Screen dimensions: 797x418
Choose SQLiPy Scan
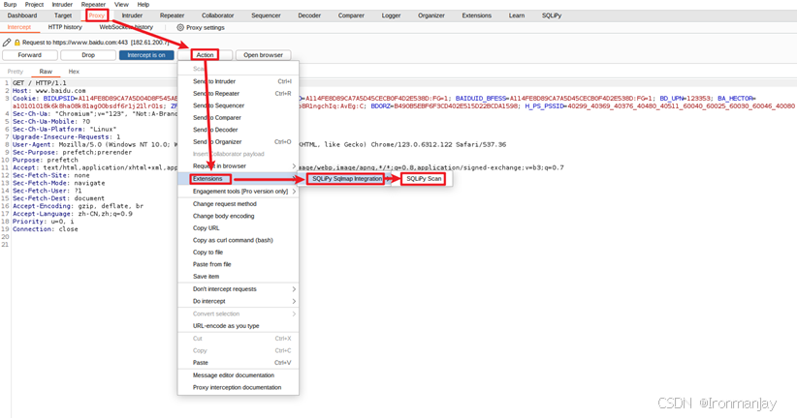pos(424,179)
